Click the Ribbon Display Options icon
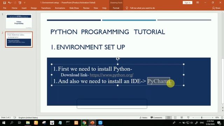Screen dimensions: 224x126 pos(197,2)
